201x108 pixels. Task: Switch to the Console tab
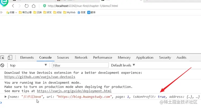45,57
